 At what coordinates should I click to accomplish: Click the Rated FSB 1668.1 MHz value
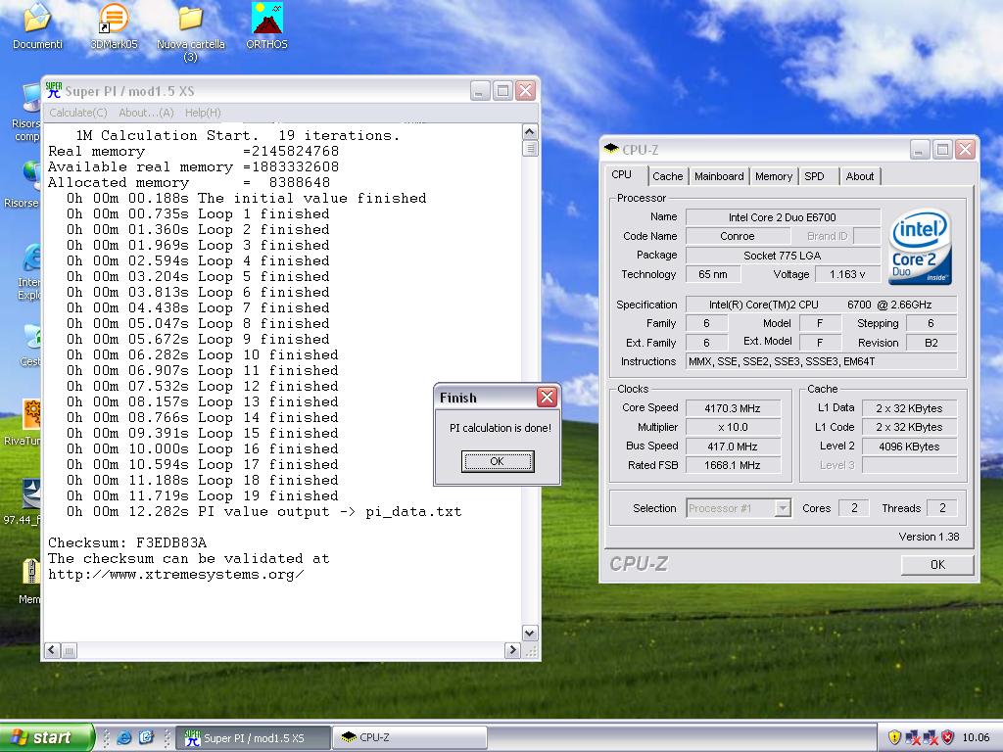point(733,465)
